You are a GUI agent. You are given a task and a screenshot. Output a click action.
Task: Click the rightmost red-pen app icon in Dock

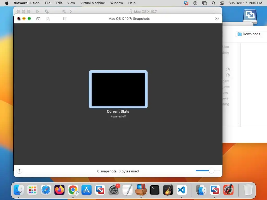click(228, 190)
